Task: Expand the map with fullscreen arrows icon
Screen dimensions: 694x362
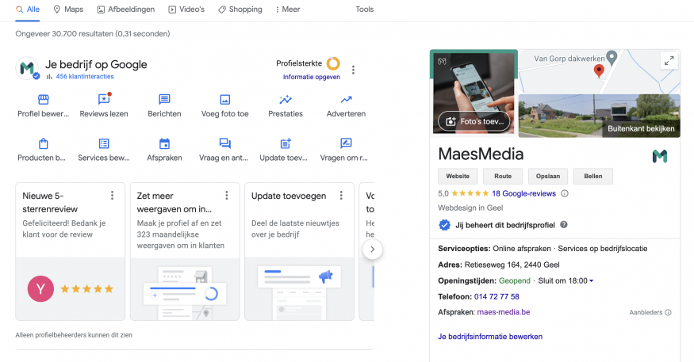Action: click(669, 60)
